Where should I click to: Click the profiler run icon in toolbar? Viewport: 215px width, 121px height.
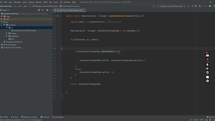coord(200,6)
